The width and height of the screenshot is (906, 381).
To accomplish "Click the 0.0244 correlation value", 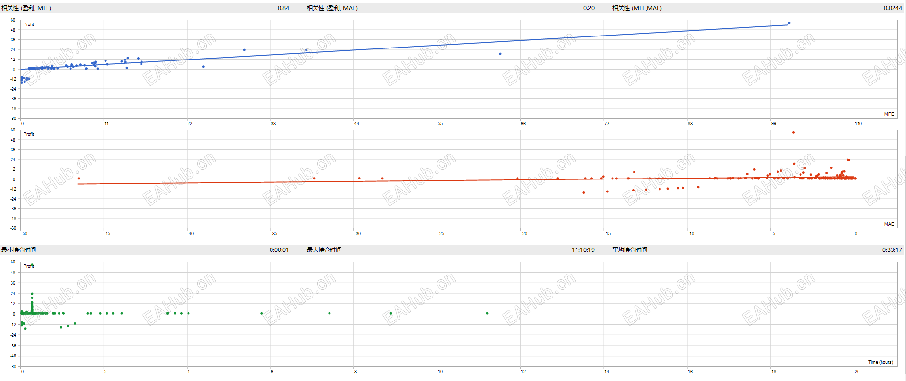I will tap(893, 8).
